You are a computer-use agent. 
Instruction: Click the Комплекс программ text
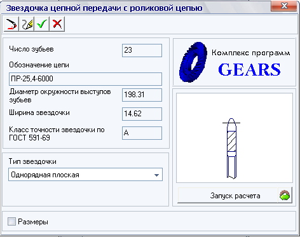click(250, 53)
